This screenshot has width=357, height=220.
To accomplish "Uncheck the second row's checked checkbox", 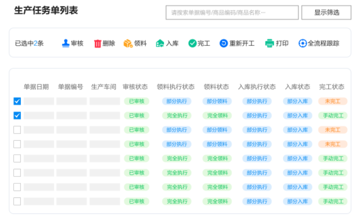I will (x=17, y=116).
